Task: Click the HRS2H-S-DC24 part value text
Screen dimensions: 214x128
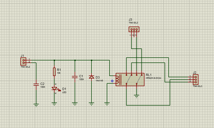Action: click(x=153, y=78)
